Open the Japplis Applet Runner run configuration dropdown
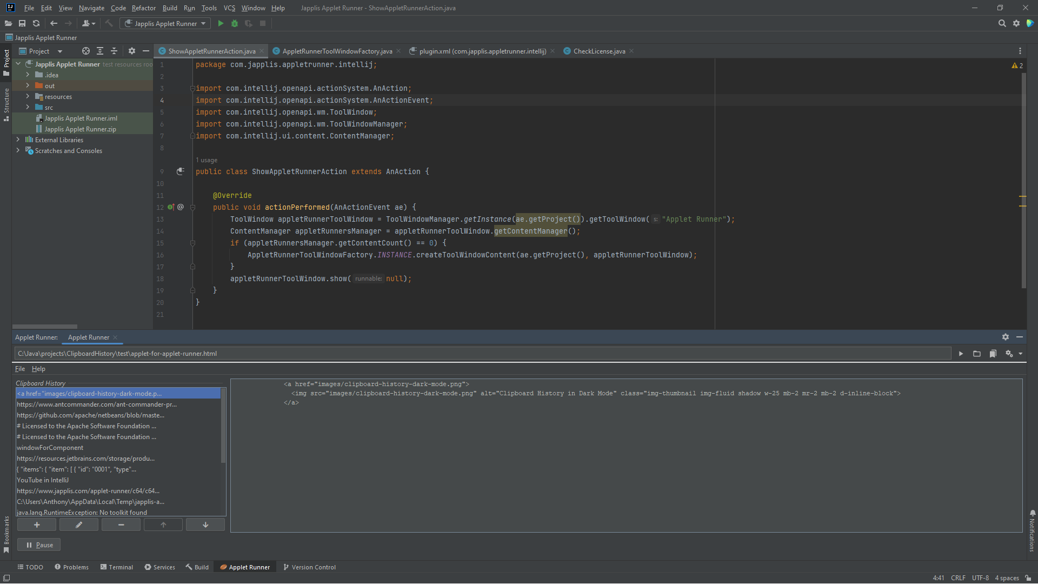The height and width of the screenshot is (584, 1038). click(x=164, y=23)
